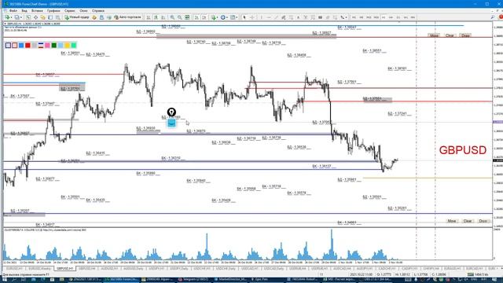Image resolution: width=503 pixels, height=283 pixels.
Task: Open the Strategy Tester
Action: (x=58, y=17)
